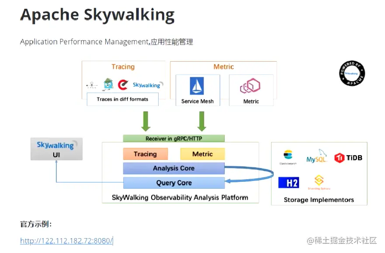Click the Analysis Core bar
Screen dimensions: 385x253
(x=174, y=168)
